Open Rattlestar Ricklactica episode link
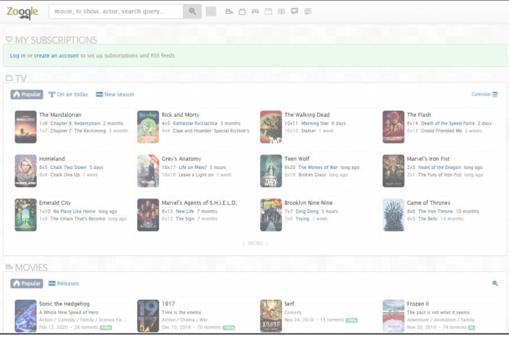 (195, 123)
